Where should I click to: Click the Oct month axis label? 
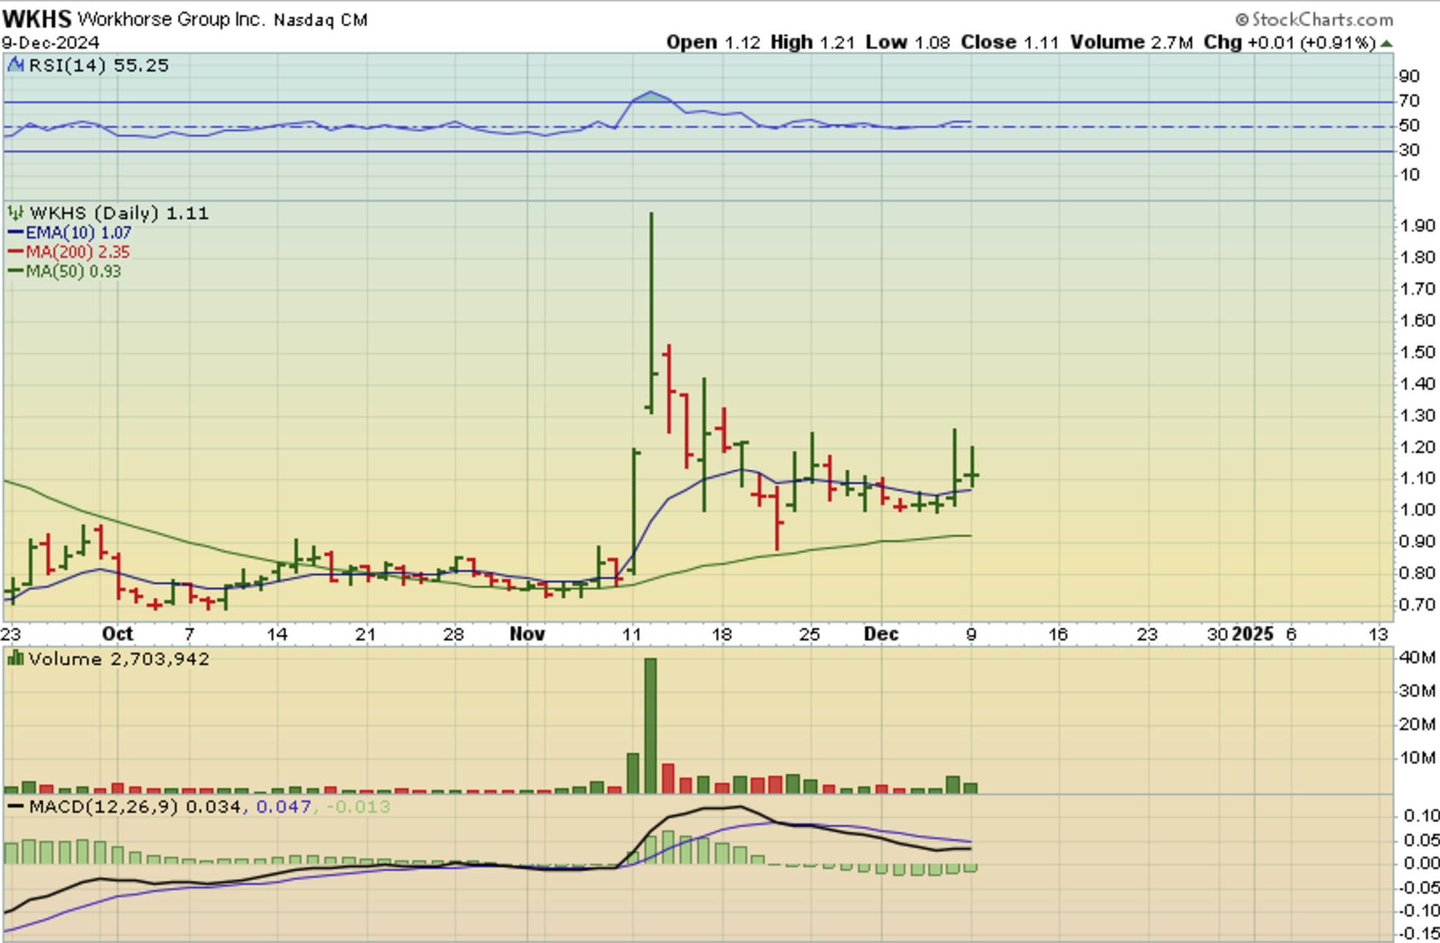(117, 634)
